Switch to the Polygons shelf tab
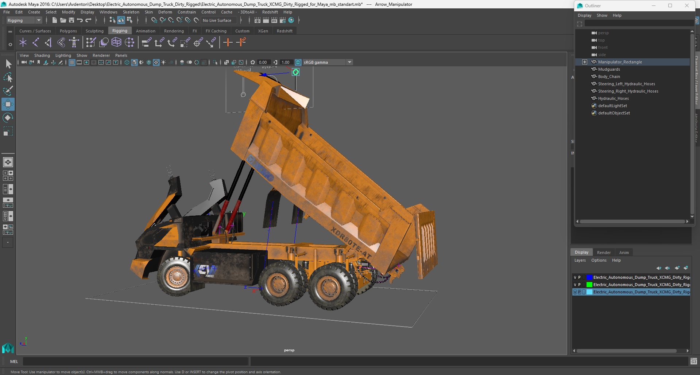 [x=68, y=31]
